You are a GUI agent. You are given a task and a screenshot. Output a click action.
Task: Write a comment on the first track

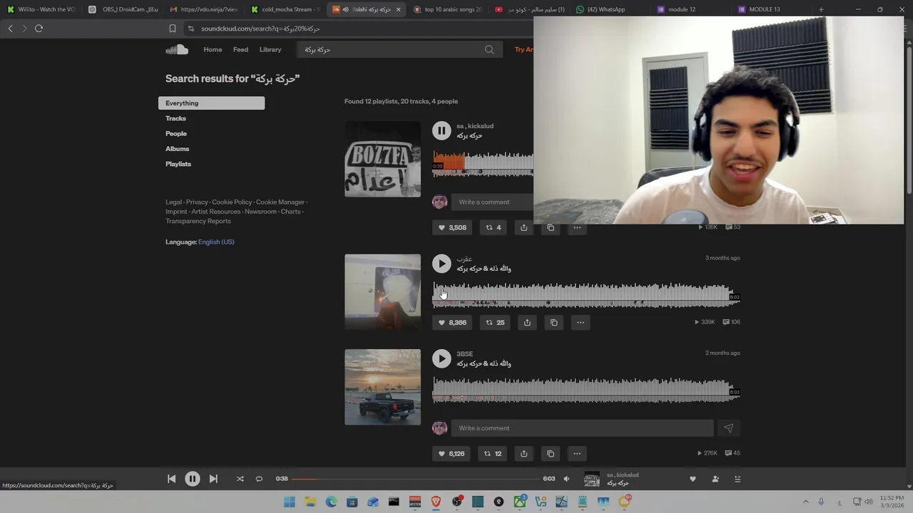point(492,202)
